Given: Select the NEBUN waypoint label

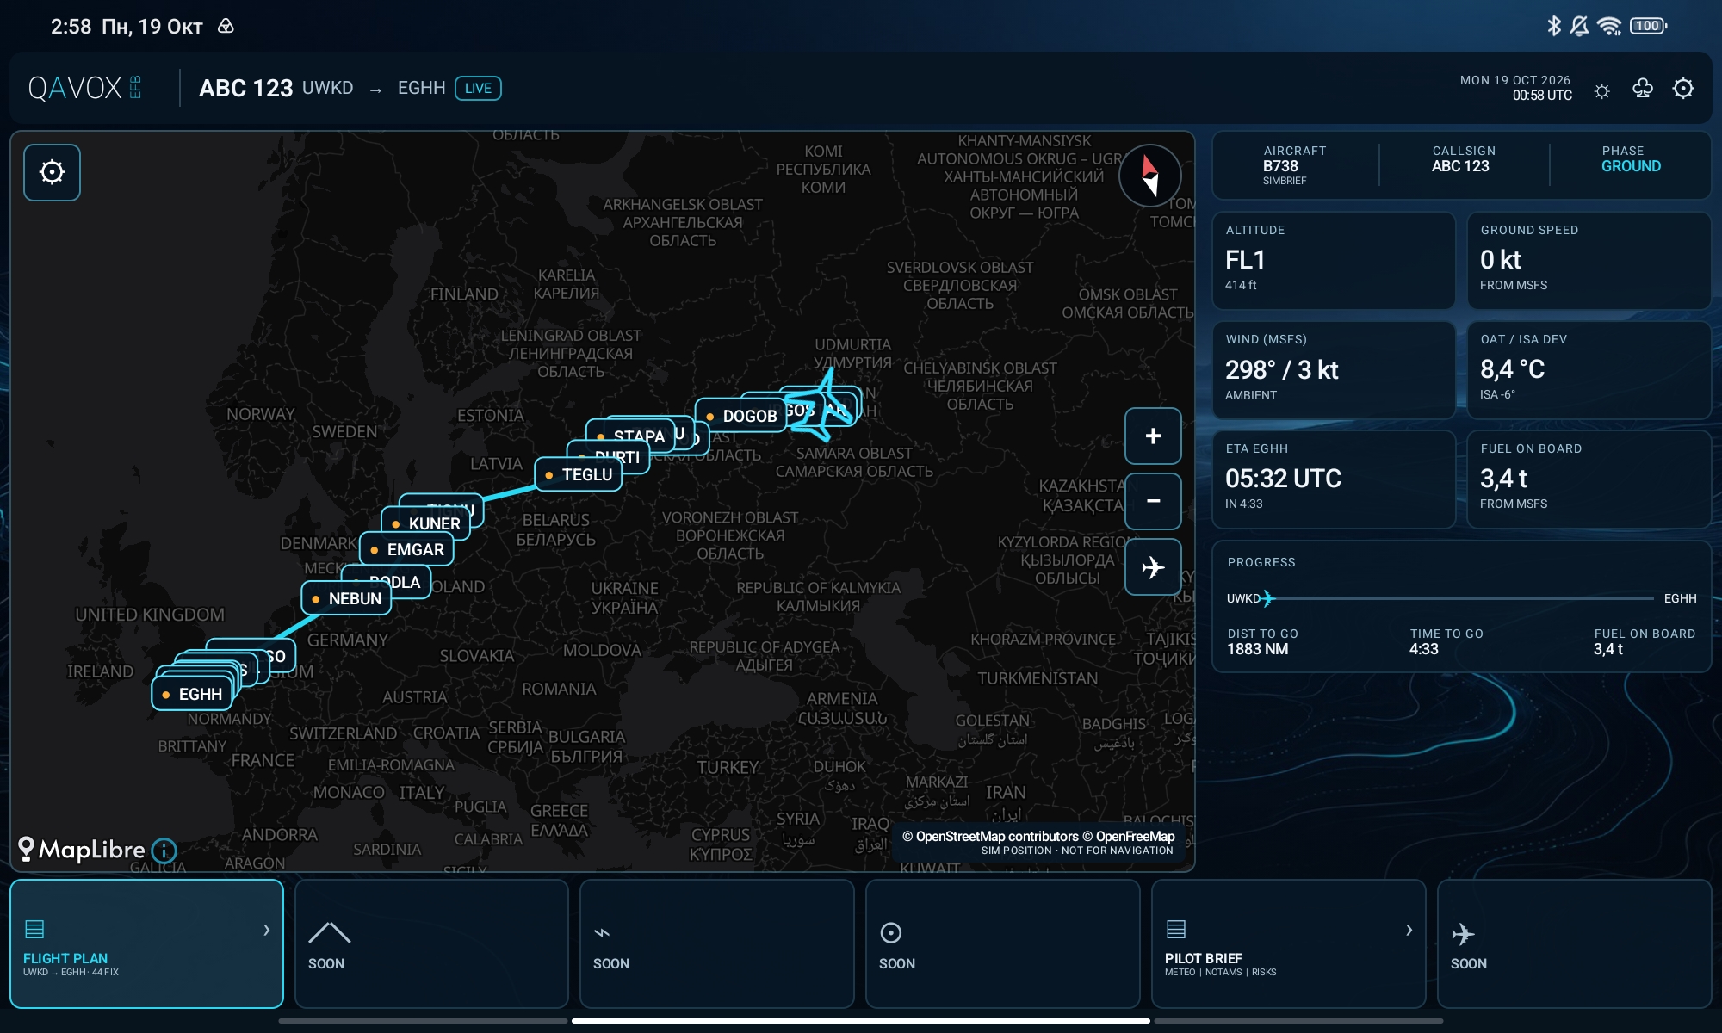Looking at the screenshot, I should (347, 598).
